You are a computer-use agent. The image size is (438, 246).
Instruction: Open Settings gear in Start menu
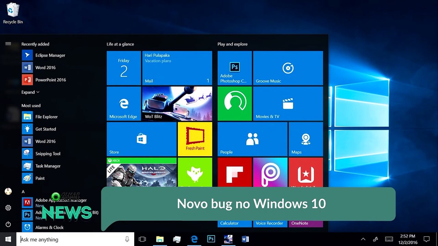8,208
